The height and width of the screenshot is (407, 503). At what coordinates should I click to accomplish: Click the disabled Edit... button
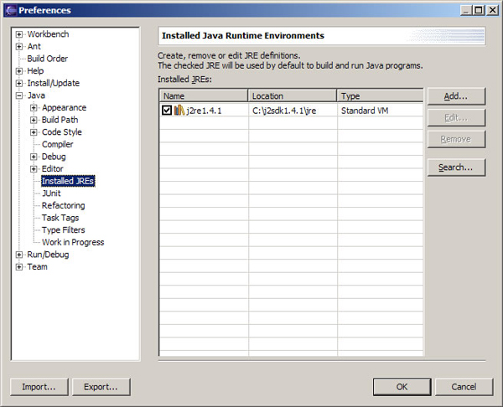(x=456, y=118)
